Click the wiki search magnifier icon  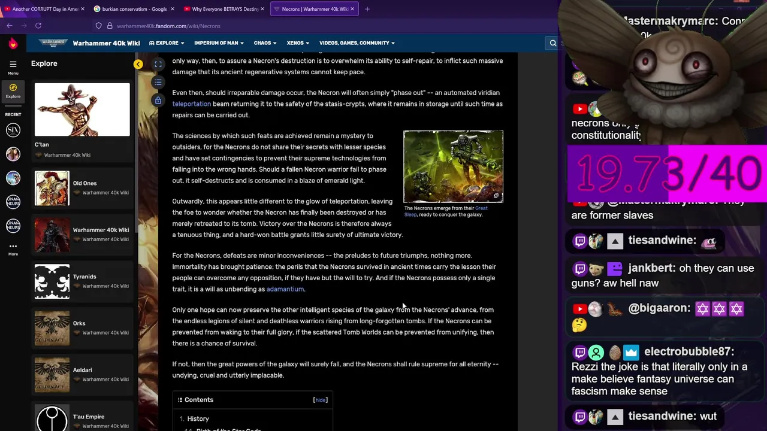coord(553,43)
